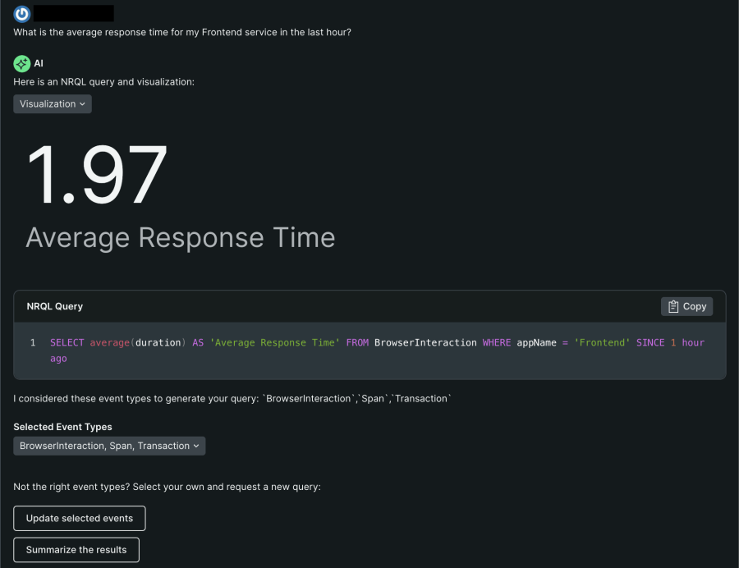Click the 1.97 billboard value
739x568 pixels.
point(97,176)
